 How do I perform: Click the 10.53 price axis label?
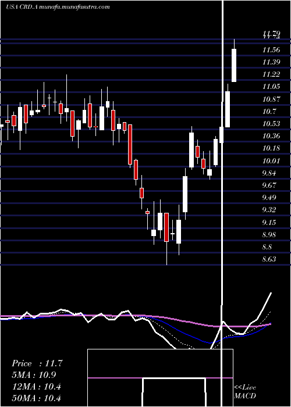click(x=271, y=123)
